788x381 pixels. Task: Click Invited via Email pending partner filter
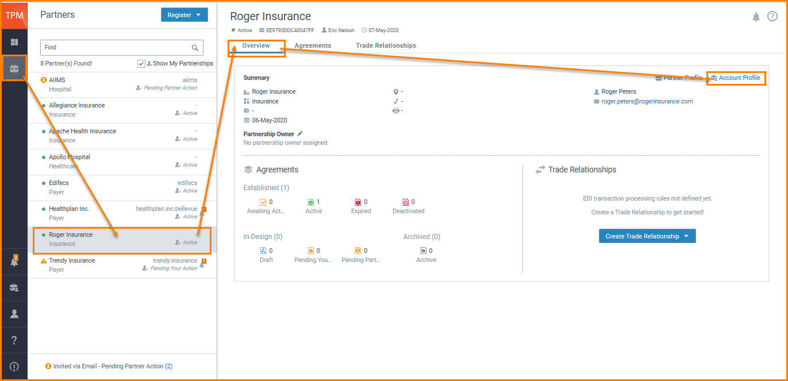pyautogui.click(x=109, y=366)
